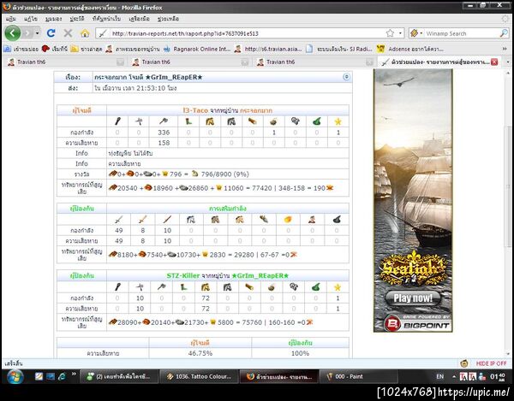
Task: Click the 796/8900 (9%) bounty text
Action: point(224,174)
